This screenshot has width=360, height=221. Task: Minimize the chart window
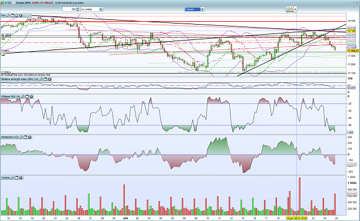(351, 3)
